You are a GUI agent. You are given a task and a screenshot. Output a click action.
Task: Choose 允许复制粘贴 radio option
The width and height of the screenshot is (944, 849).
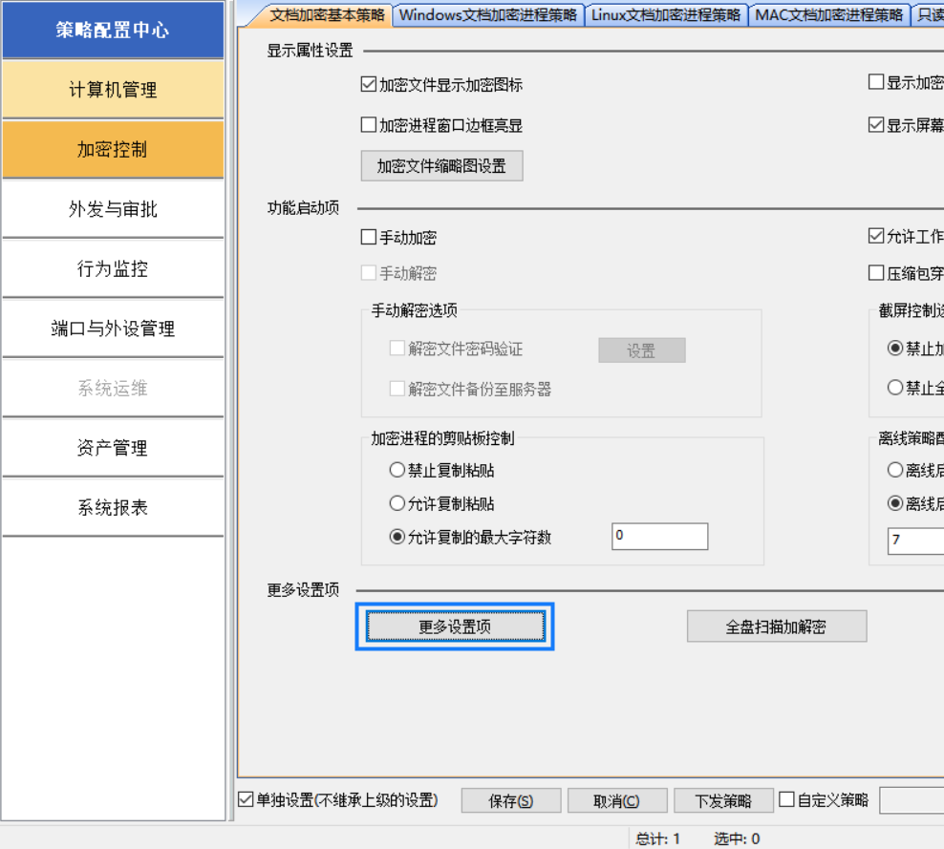coord(397,503)
